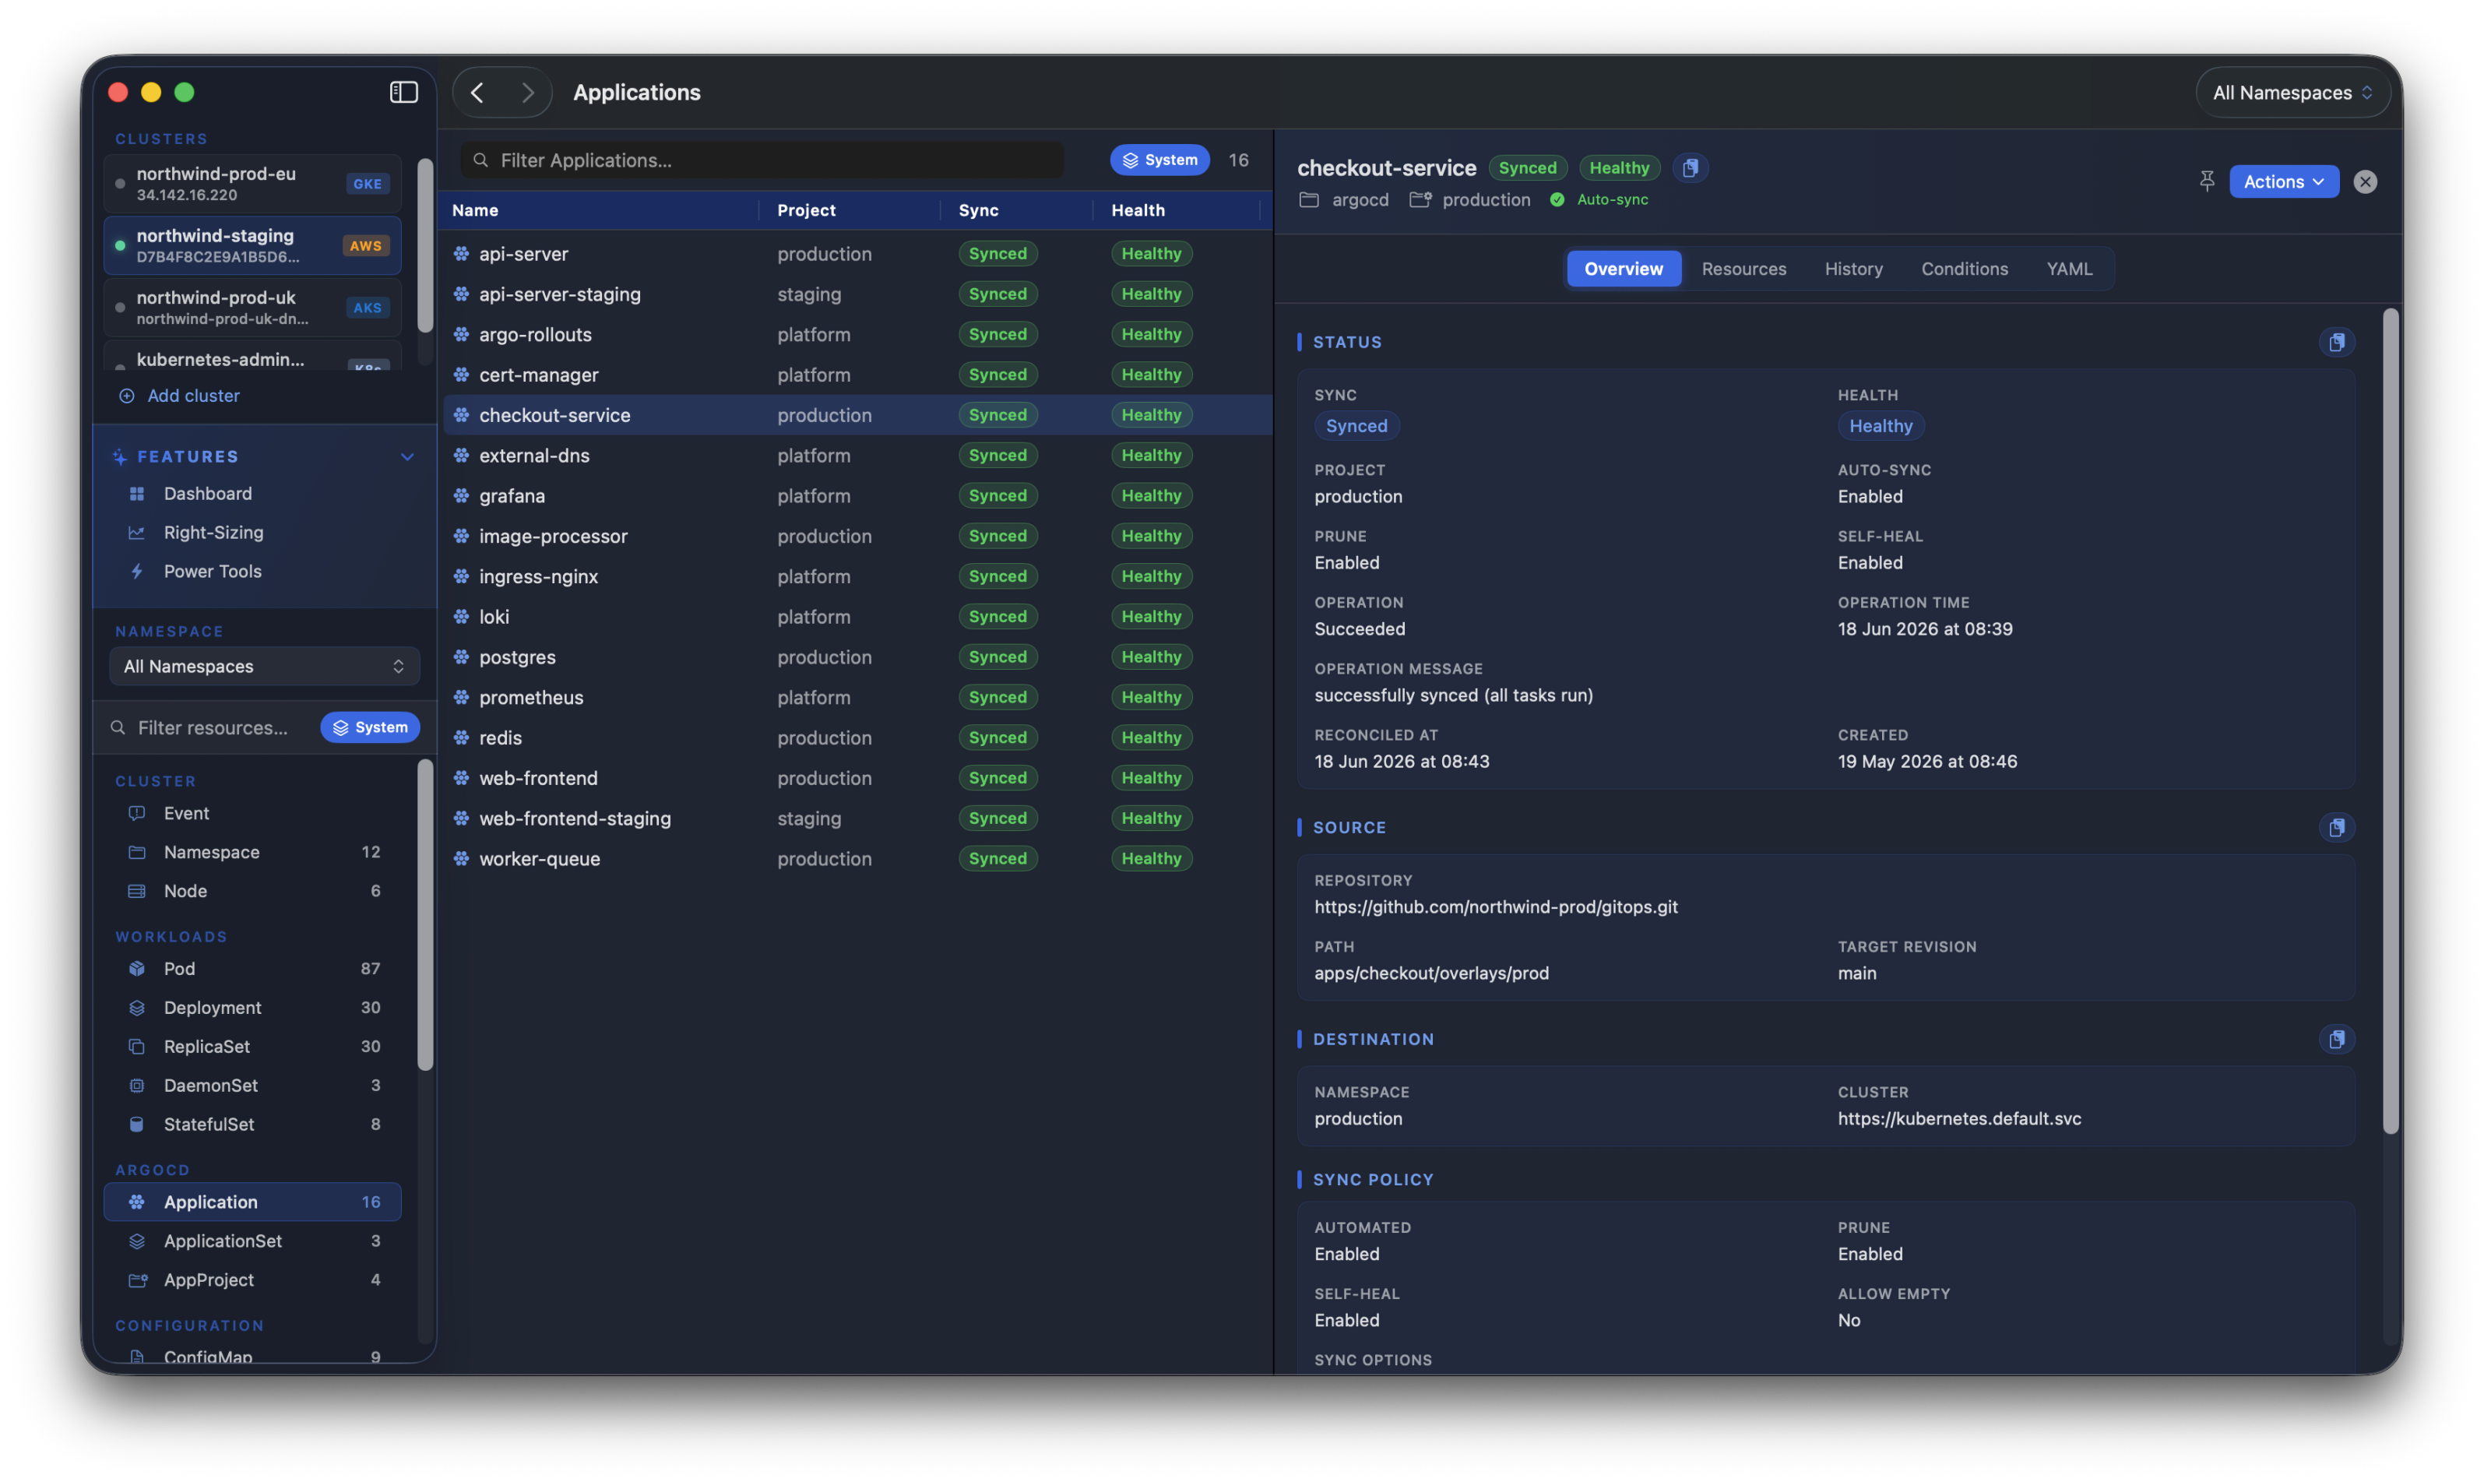
Task: Switch to the YAML tab
Action: point(2069,269)
